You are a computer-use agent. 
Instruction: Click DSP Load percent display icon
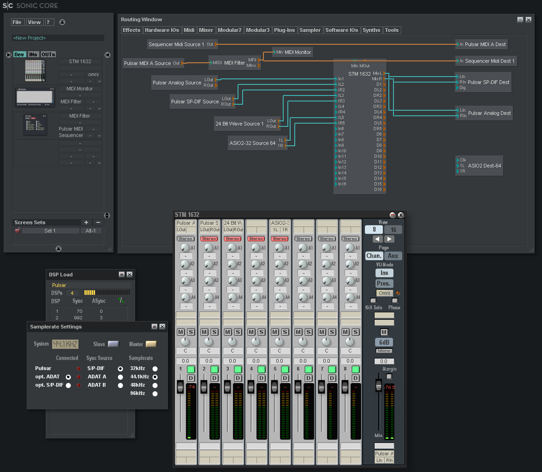(121, 300)
